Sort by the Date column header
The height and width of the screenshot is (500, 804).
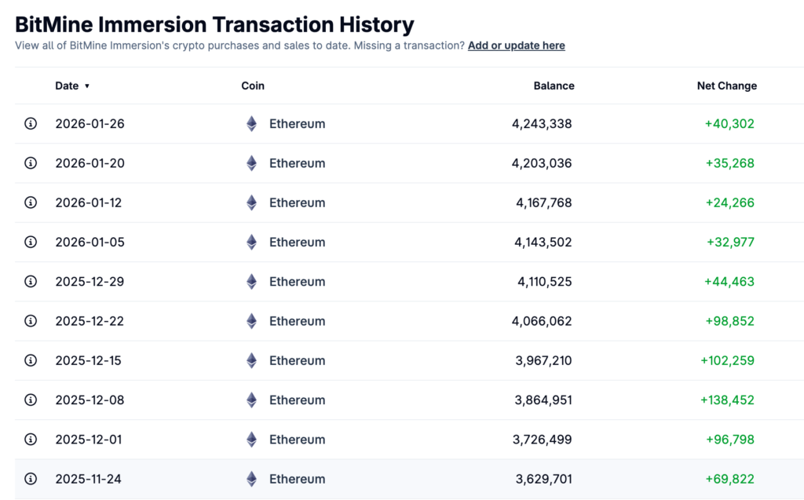point(67,86)
